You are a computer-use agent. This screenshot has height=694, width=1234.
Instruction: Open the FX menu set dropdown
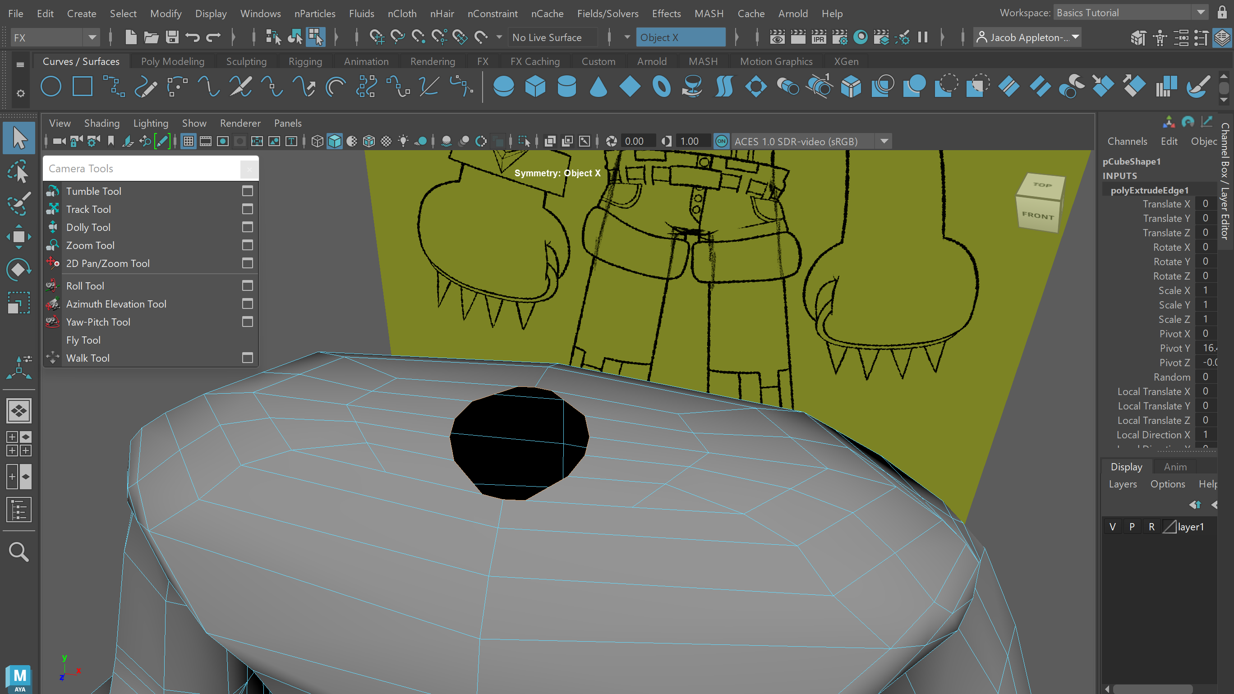tap(92, 37)
